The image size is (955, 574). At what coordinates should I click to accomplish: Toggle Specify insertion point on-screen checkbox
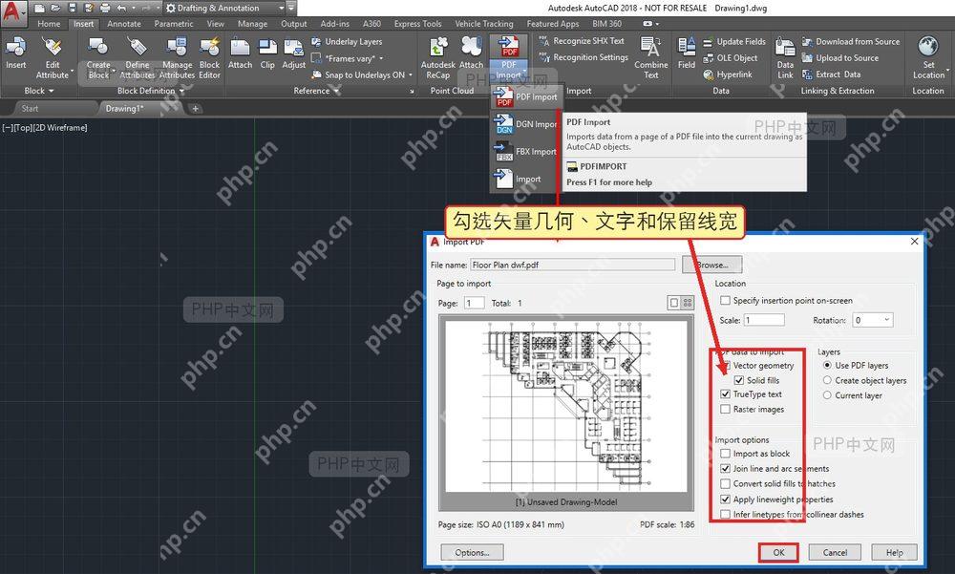726,301
